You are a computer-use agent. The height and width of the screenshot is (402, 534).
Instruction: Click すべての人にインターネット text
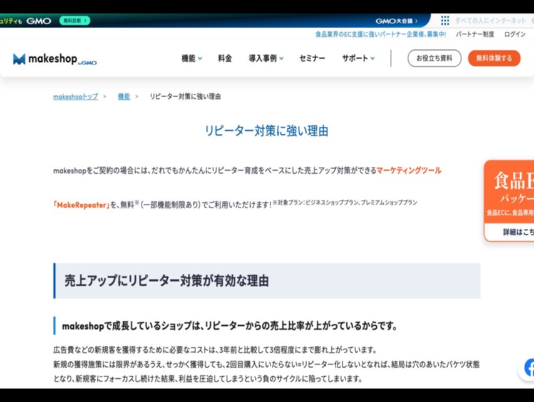click(490, 21)
